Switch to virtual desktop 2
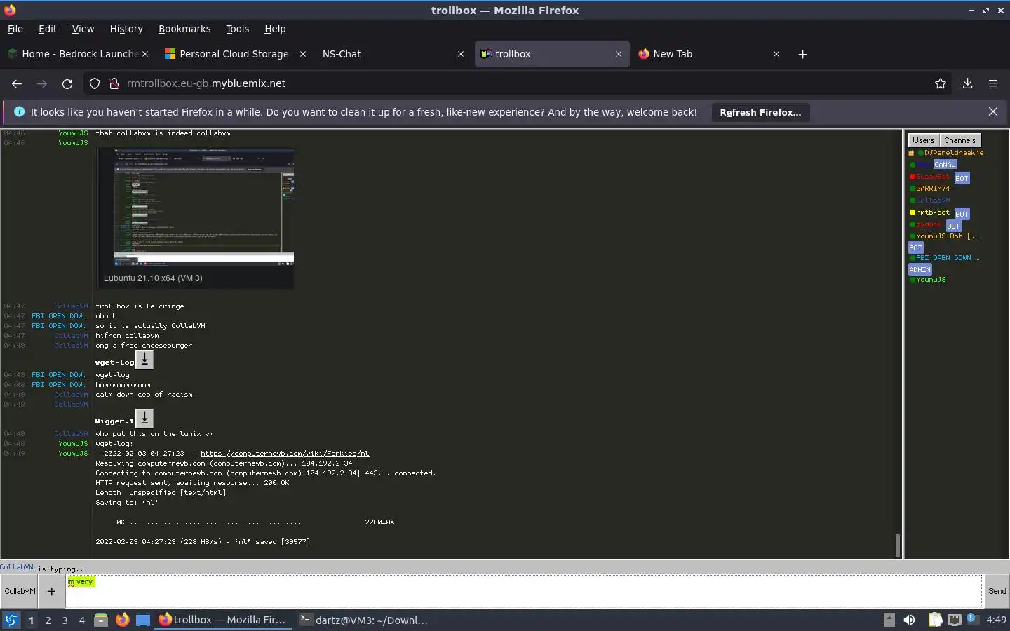Viewport: 1010px width, 631px height. (48, 620)
